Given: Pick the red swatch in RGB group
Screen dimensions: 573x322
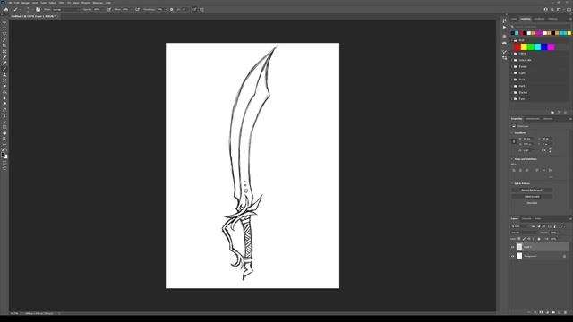Looking at the screenshot, I should pos(517,47).
